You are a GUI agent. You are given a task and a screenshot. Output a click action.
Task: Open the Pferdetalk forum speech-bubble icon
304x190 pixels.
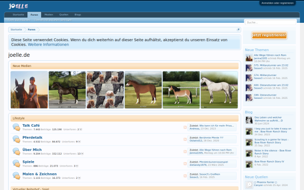16,139
